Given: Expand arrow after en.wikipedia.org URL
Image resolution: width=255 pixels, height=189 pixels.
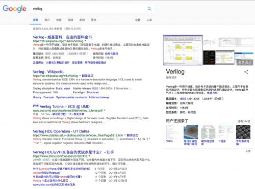Looking at the screenshot, I should [80, 75].
